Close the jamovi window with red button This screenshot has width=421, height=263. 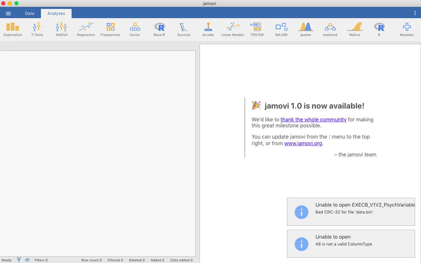[3, 3]
